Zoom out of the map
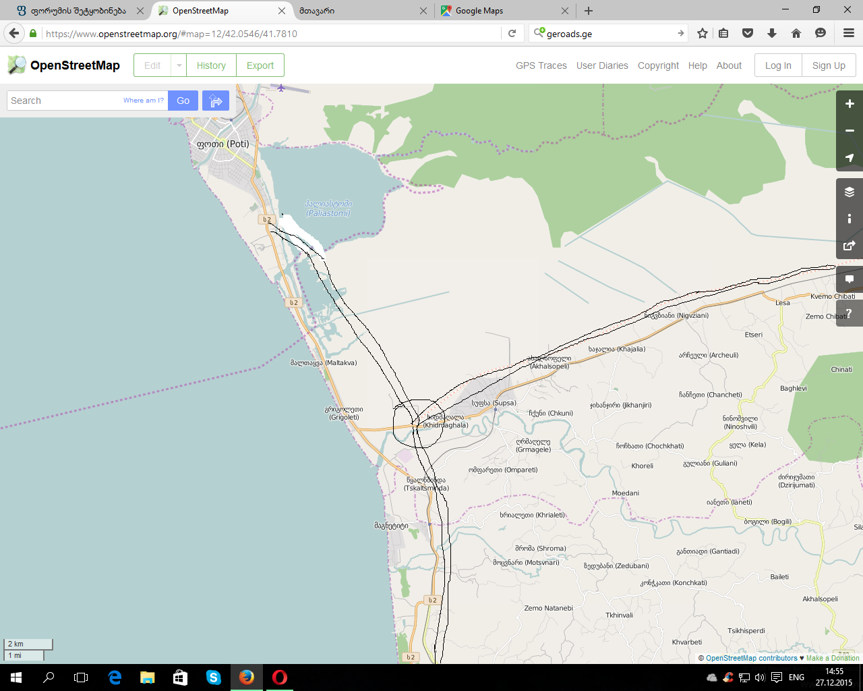This screenshot has height=691, width=863. (x=850, y=131)
